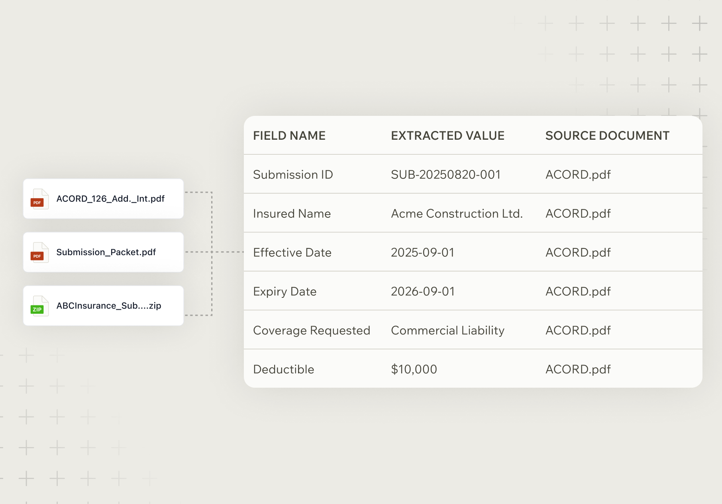
Task: Select the Submission ID field label
Action: 293,175
